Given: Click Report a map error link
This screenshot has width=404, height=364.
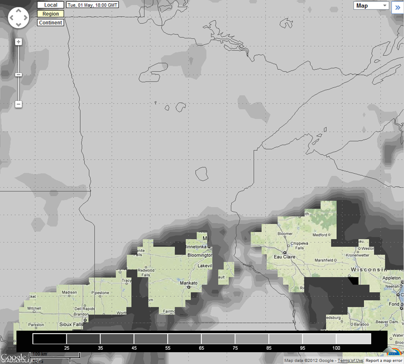Looking at the screenshot, I should click(x=384, y=360).
